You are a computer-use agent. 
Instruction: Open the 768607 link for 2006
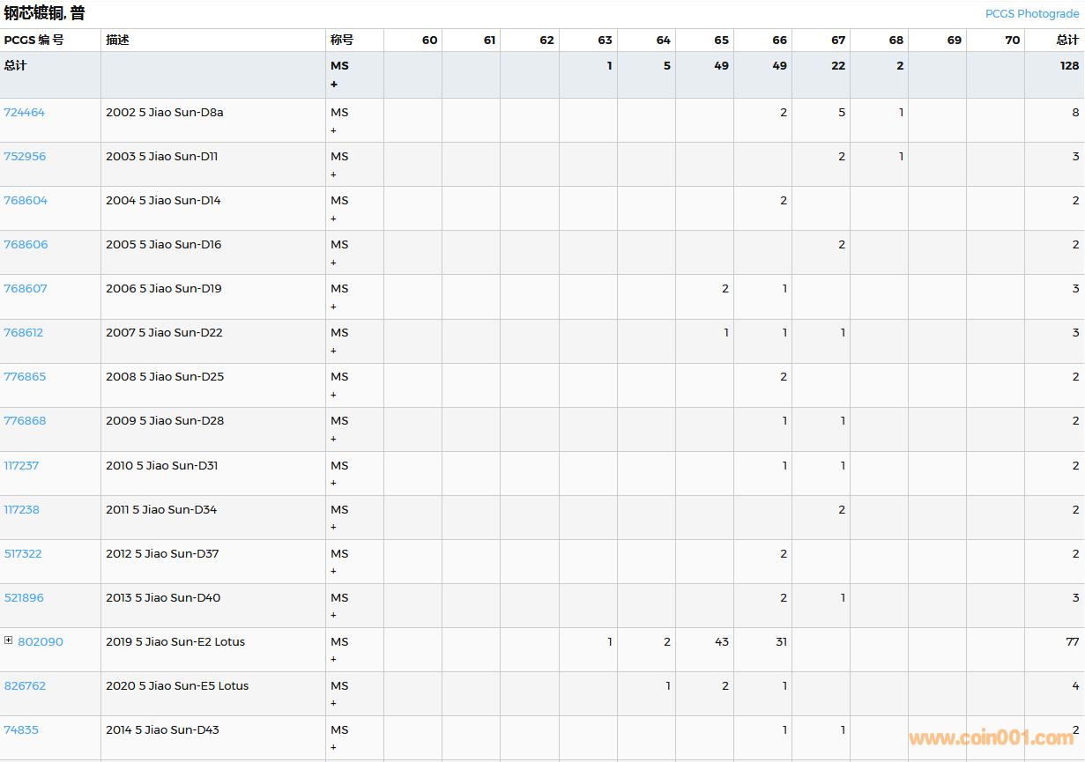pyautogui.click(x=26, y=289)
